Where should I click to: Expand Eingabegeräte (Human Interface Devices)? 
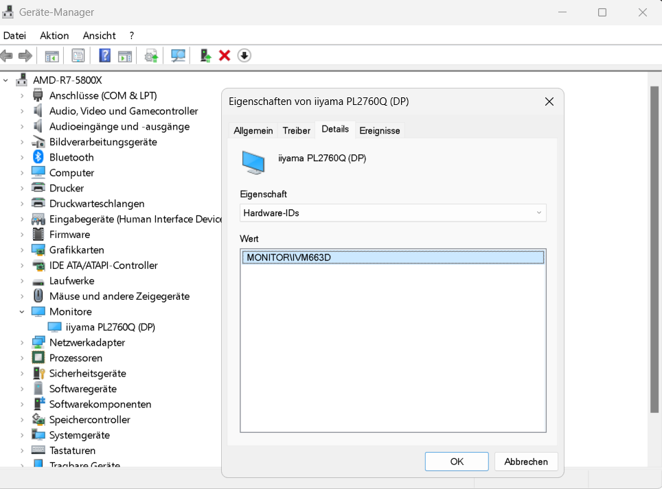coord(22,219)
